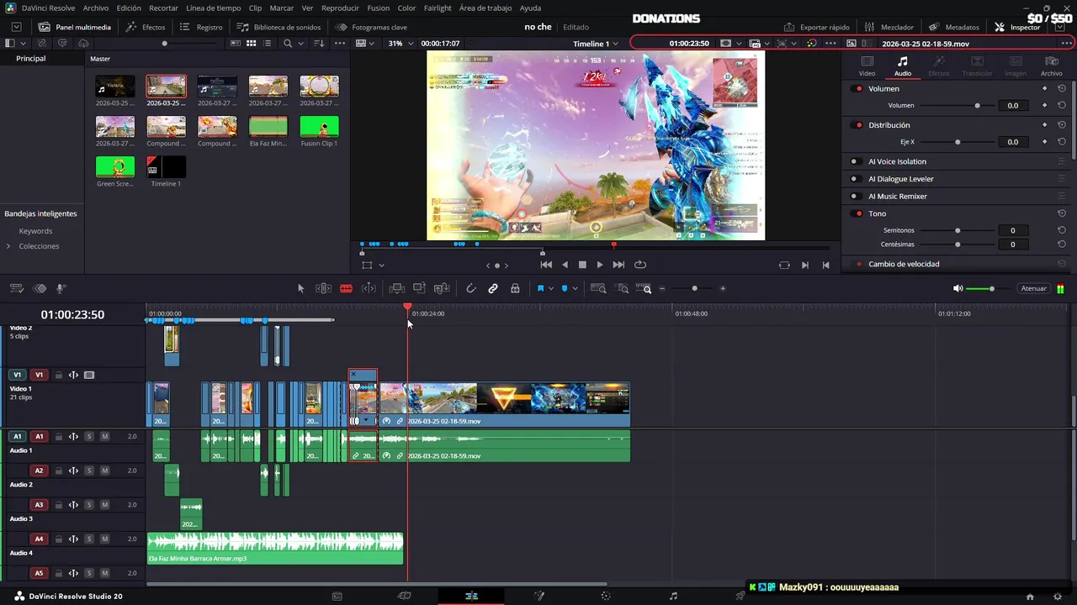Image resolution: width=1077 pixels, height=605 pixels.
Task: Open the Archivo menu
Action: pos(96,8)
